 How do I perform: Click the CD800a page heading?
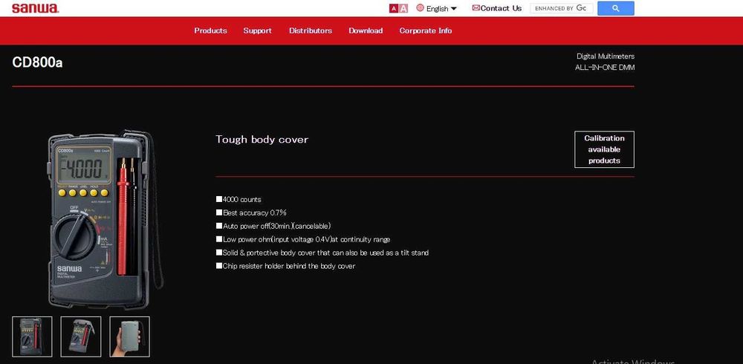pyautogui.click(x=37, y=62)
